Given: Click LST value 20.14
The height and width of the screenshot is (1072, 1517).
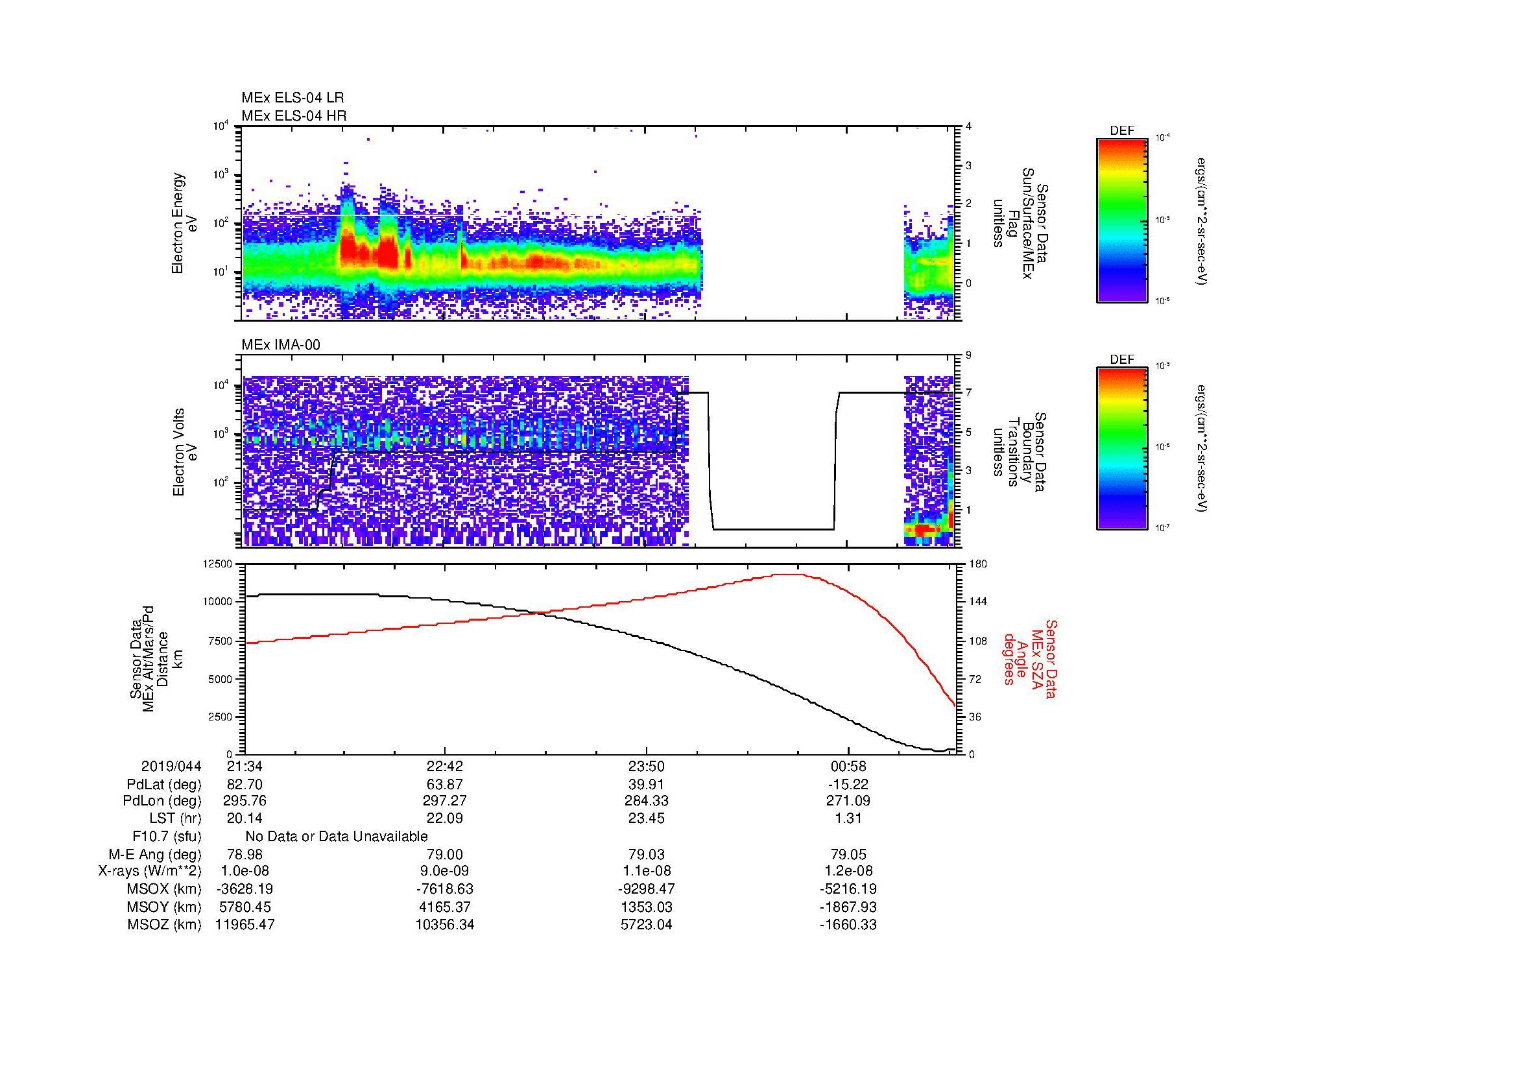Looking at the screenshot, I should (245, 818).
